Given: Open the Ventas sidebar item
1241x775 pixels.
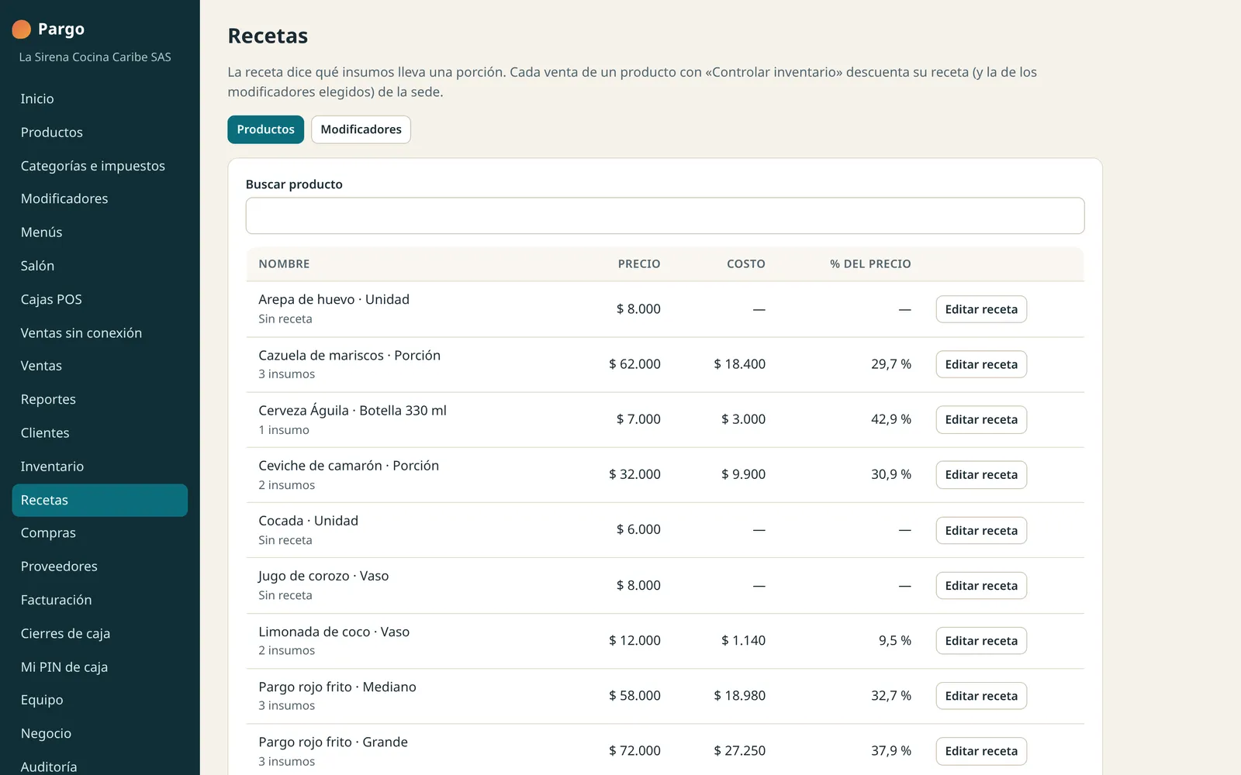Looking at the screenshot, I should coord(99,366).
